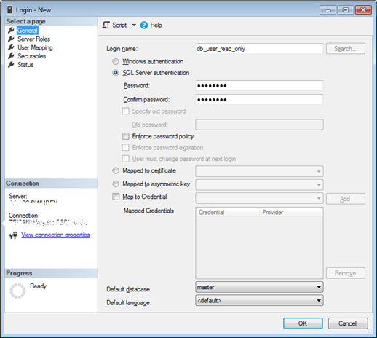Click the wrench icon beside User Mapping
This screenshot has height=338, width=377.
(x=11, y=47)
